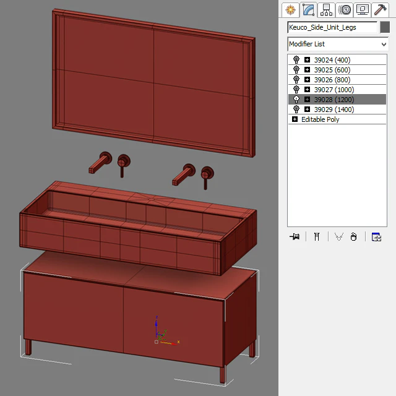396x396 pixels.
Task: Select the 39029 (1400) modifier row
Action: (x=337, y=110)
